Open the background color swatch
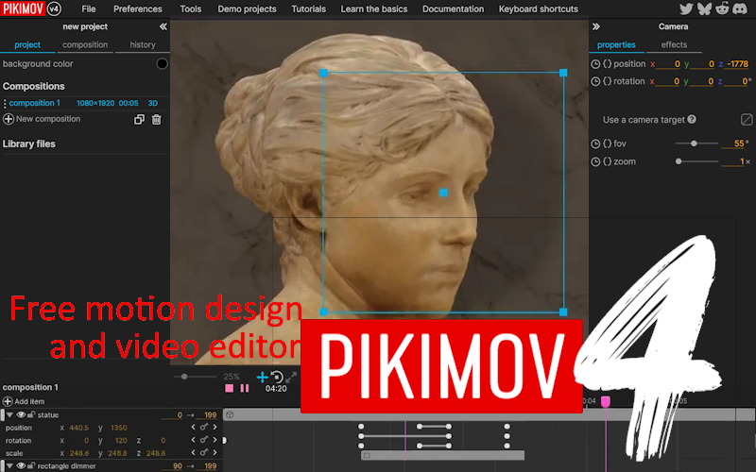Image resolution: width=756 pixels, height=472 pixels. point(162,64)
